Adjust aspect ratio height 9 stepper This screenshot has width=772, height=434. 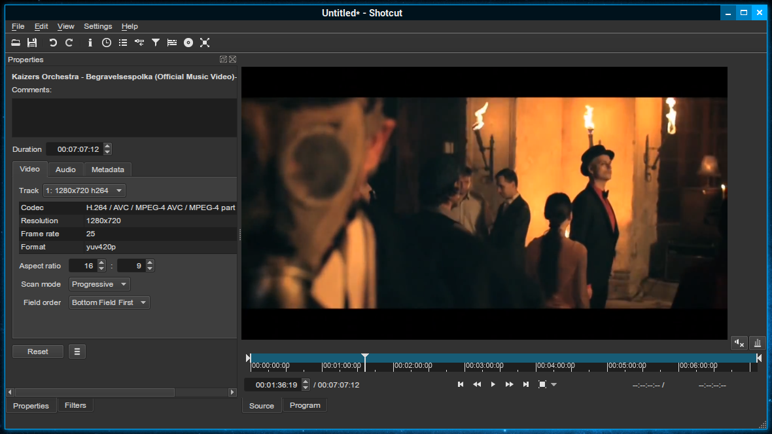150,266
